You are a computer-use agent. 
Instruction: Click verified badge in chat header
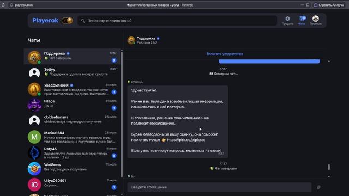[x=158, y=39]
